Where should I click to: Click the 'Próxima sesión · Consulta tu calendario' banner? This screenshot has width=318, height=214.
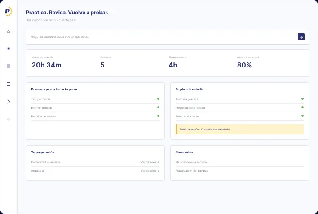[x=239, y=129]
